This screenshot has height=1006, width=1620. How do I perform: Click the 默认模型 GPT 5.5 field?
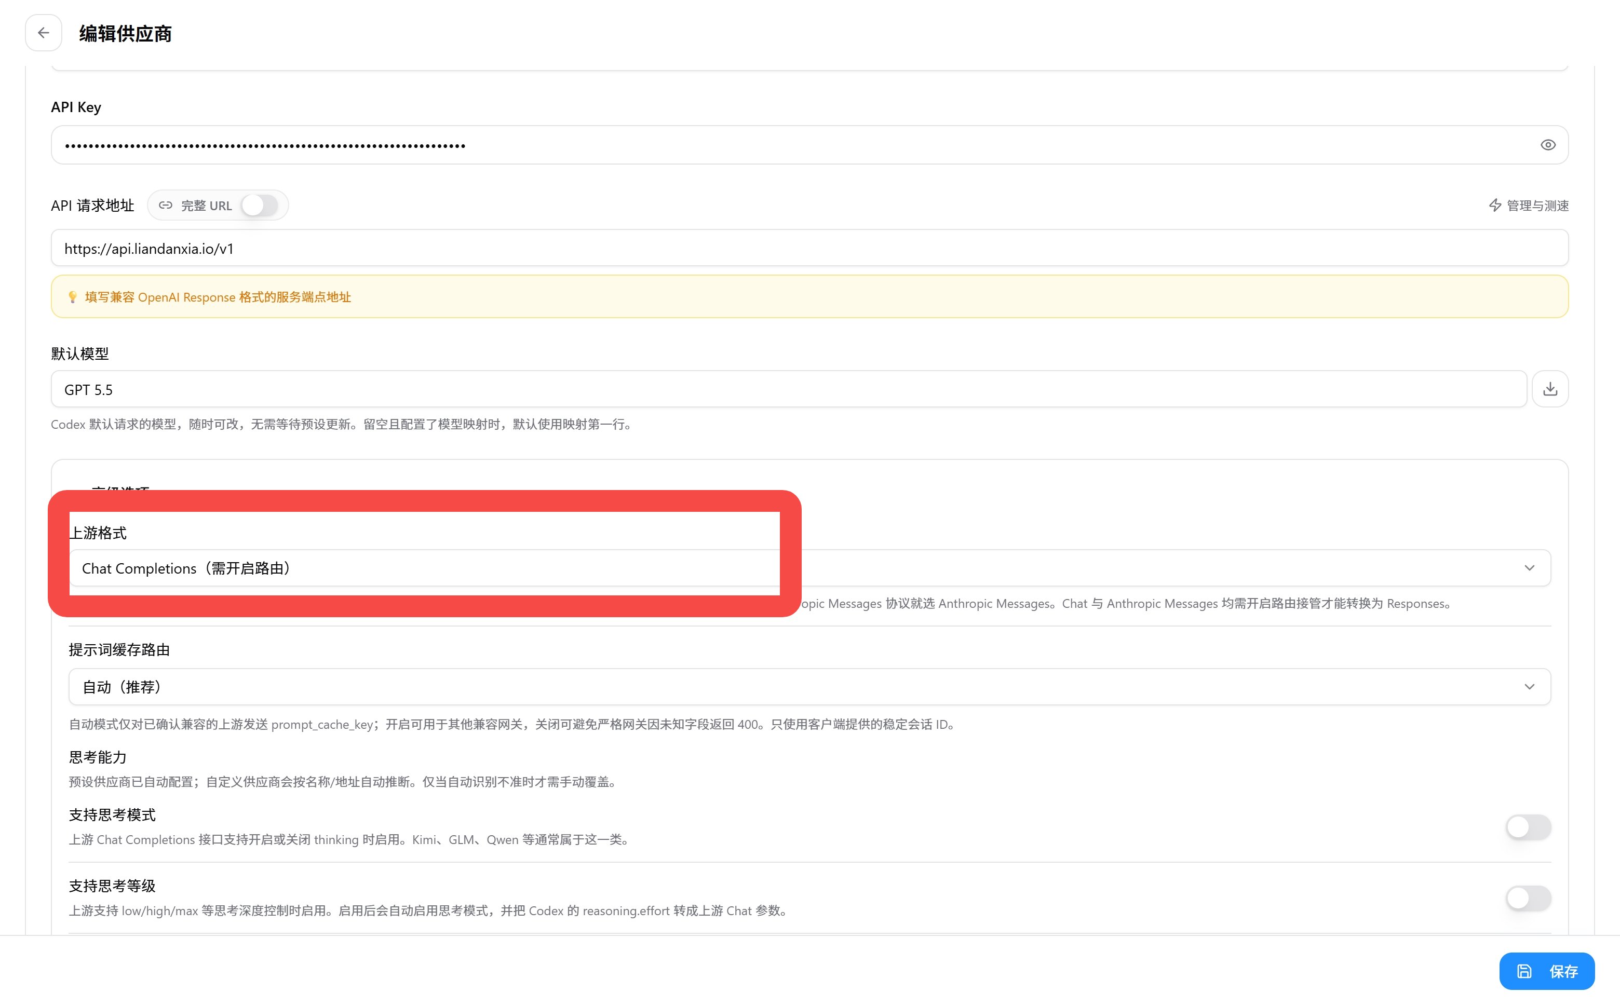pos(789,389)
